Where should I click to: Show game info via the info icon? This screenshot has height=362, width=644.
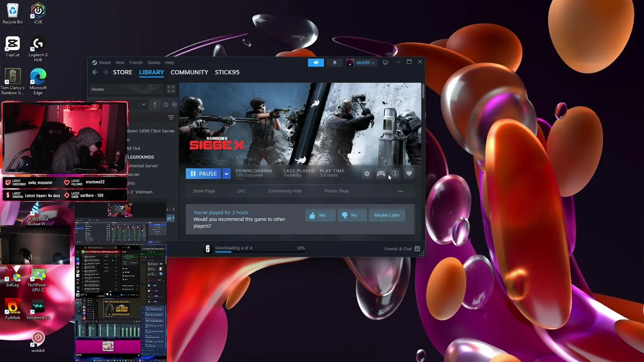[395, 173]
